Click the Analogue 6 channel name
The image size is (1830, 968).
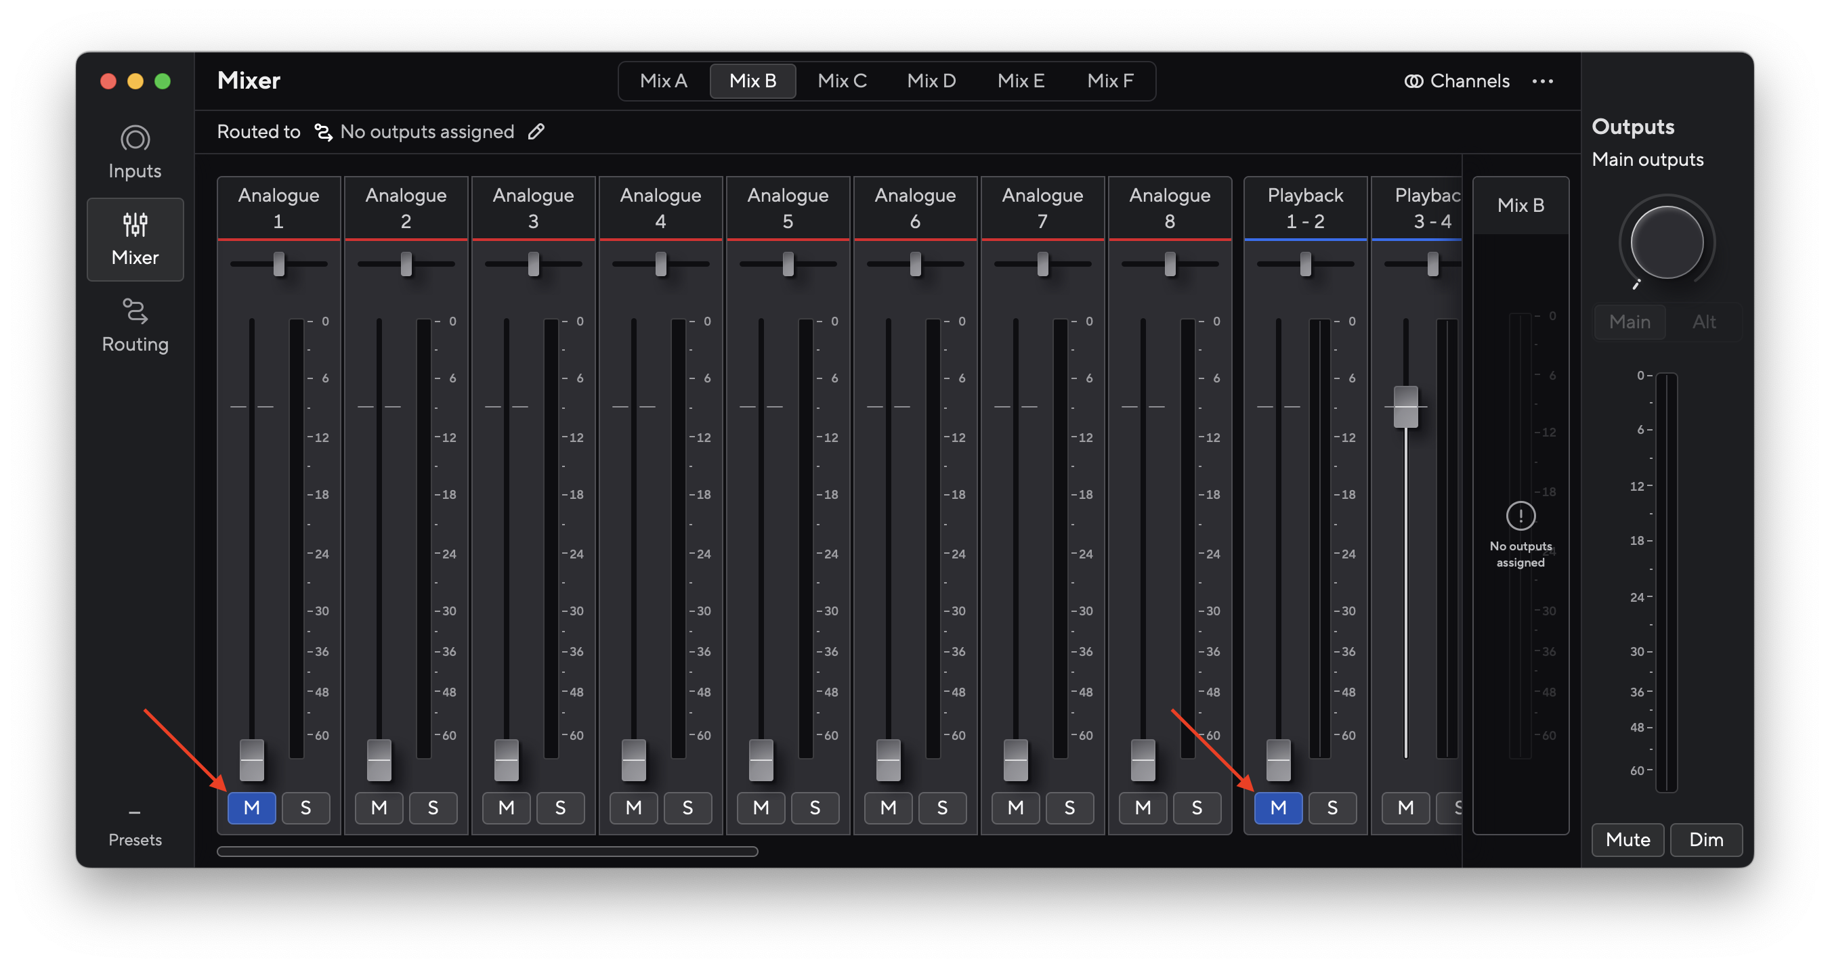[x=915, y=208]
